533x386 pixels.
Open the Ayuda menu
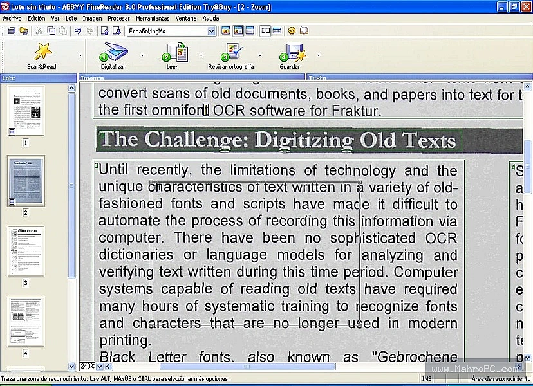[x=210, y=19]
